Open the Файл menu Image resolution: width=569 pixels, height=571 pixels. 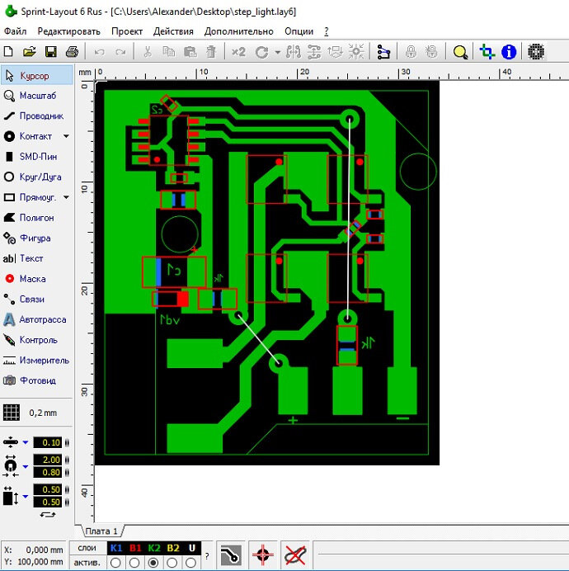16,31
